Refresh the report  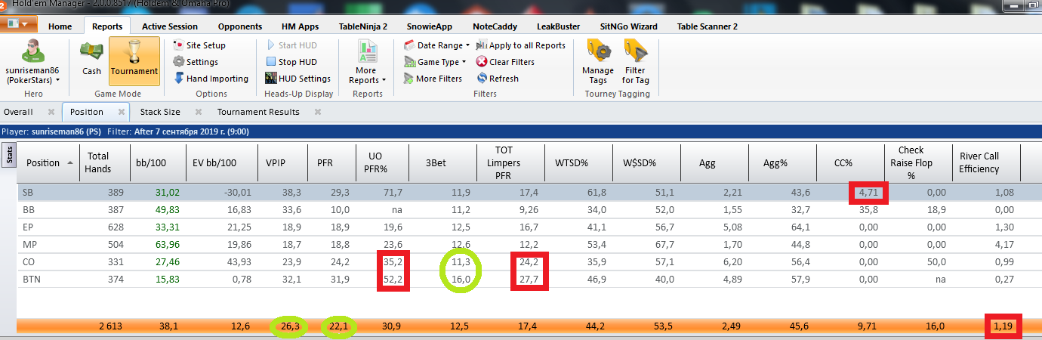click(497, 79)
